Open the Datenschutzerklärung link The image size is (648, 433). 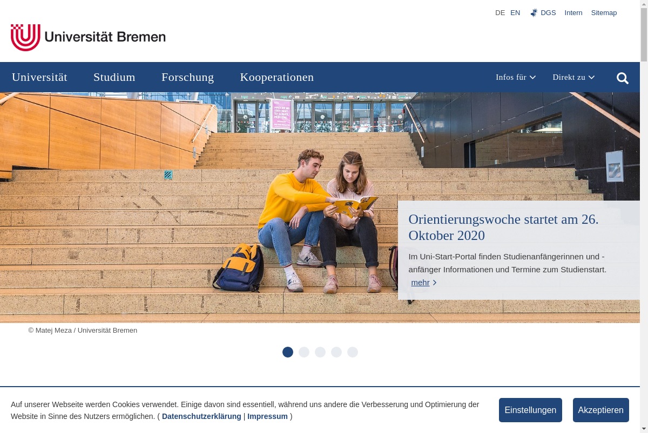pos(201,416)
